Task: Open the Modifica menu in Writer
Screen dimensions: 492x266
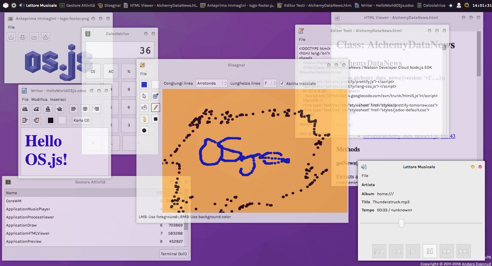Action: [x=39, y=99]
